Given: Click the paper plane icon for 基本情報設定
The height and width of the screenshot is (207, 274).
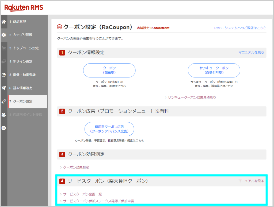Looking at the screenshot, I should tap(4, 88).
